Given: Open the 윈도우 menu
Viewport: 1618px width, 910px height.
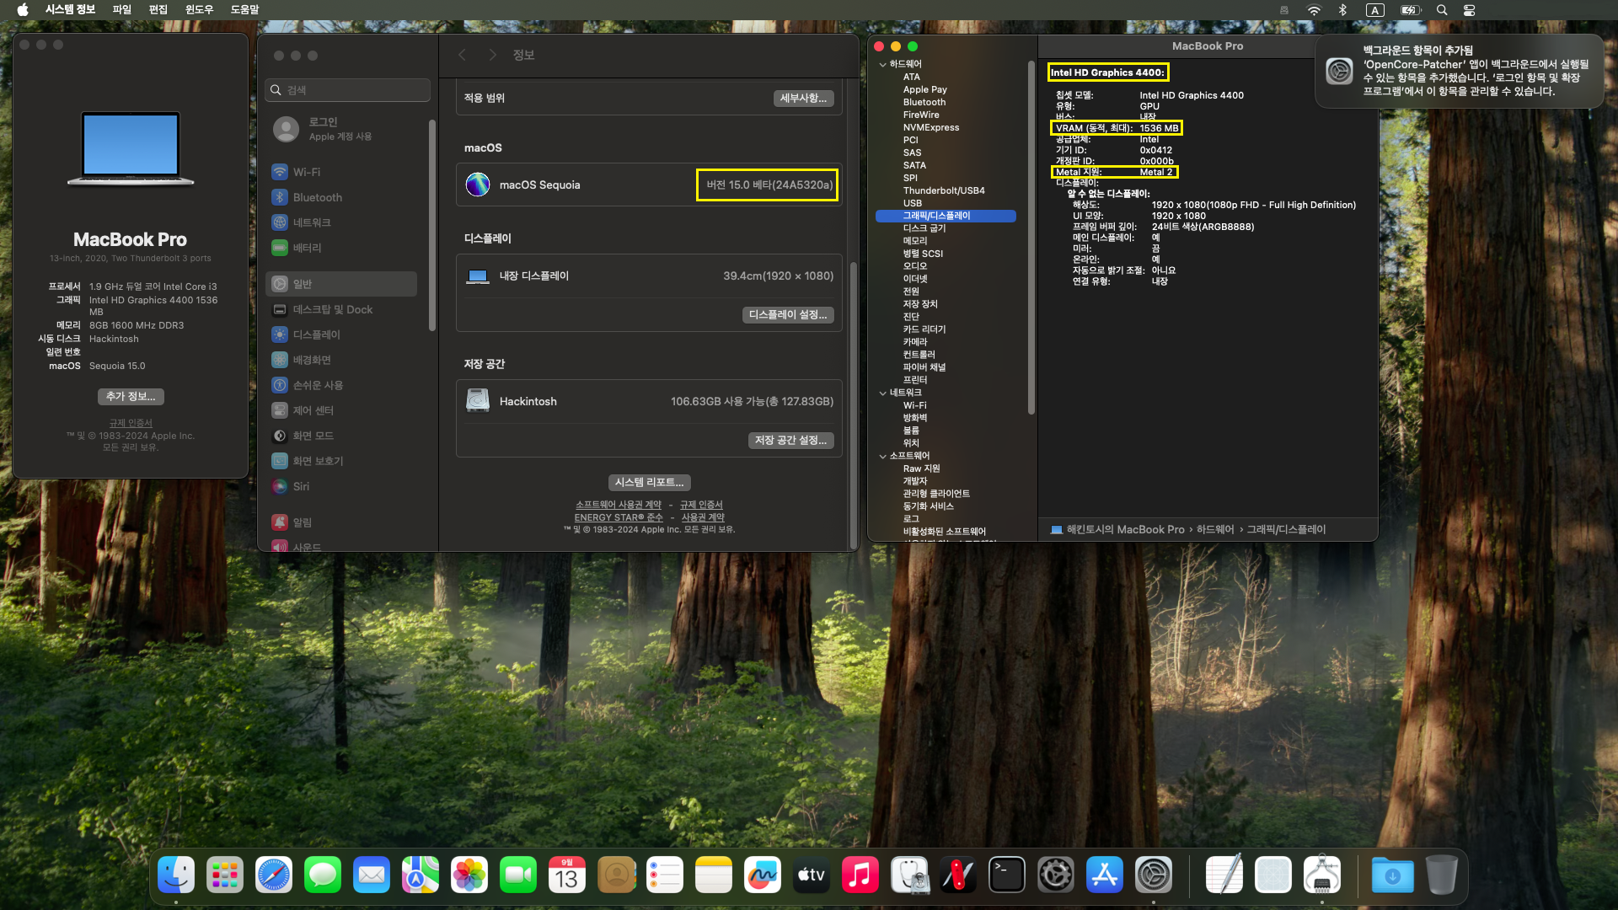Looking at the screenshot, I should click(199, 10).
